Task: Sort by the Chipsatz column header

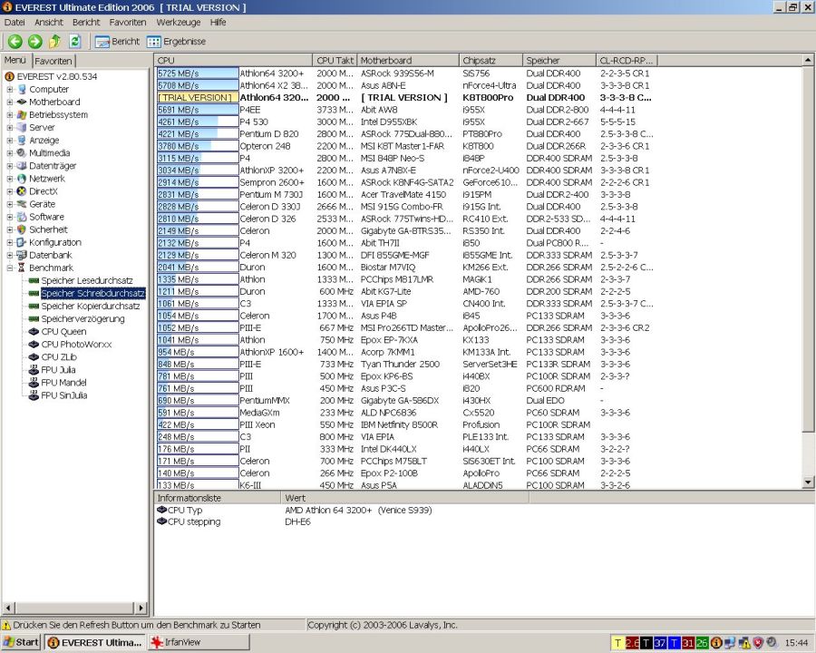Action: (491, 61)
